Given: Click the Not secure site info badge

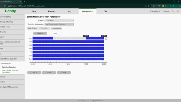Looking at the screenshot, I should click(x=12, y=6).
